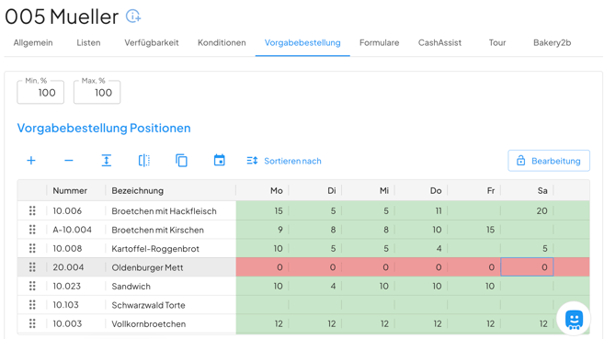The height and width of the screenshot is (339, 616).
Task: Grab drag handle of Broetchen mit Kirschen row
Action: [32, 230]
